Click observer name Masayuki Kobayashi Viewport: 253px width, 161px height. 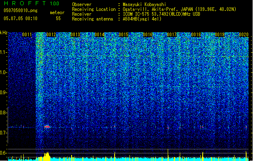tap(144, 4)
